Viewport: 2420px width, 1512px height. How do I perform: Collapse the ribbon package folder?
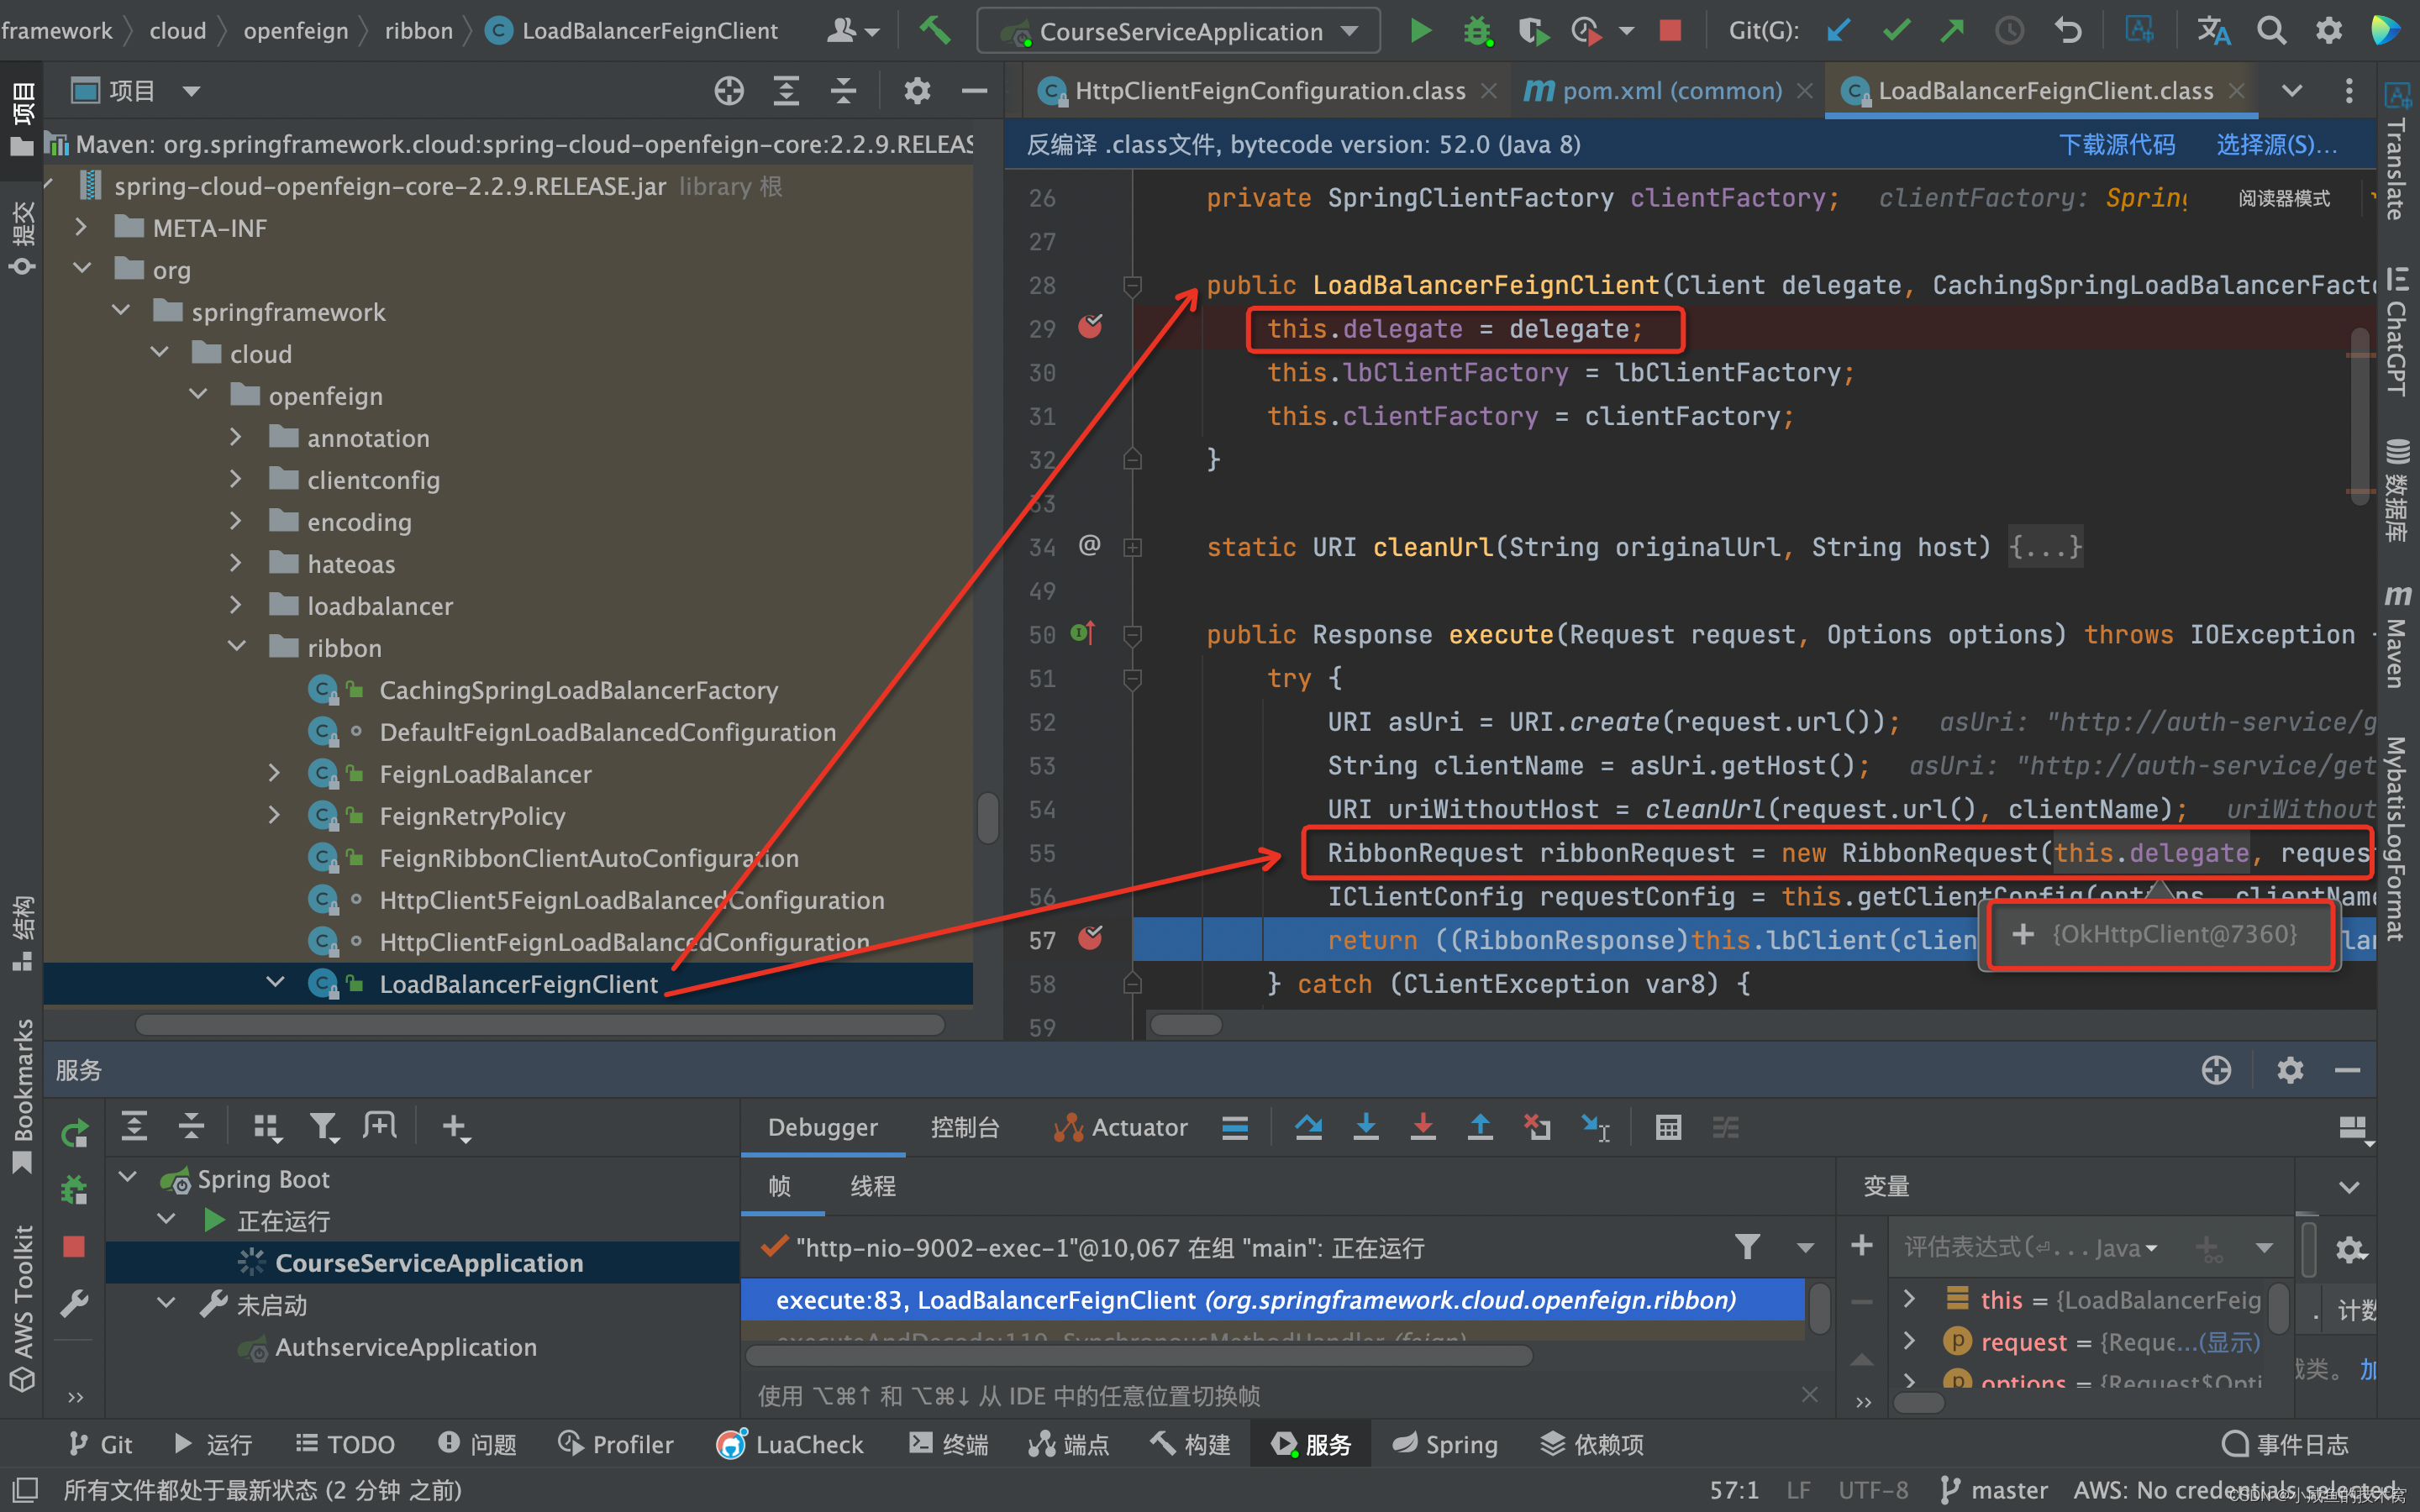point(236,647)
